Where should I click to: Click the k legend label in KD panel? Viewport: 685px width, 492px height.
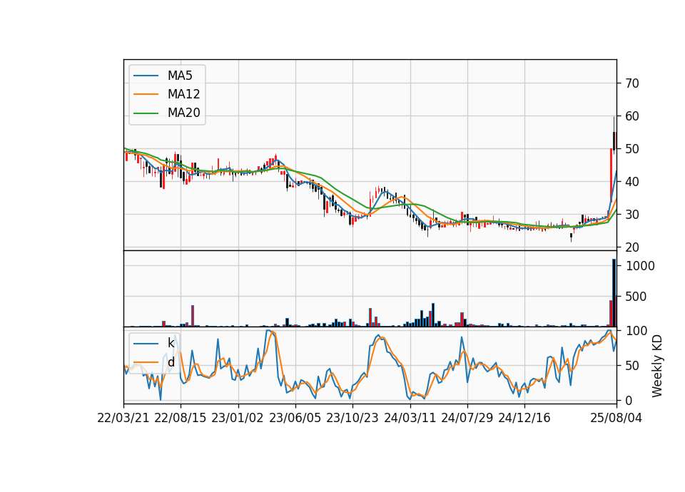171,343
